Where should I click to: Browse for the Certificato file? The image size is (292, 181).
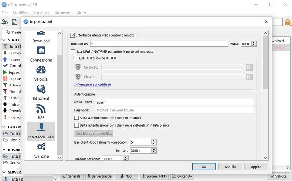click(249, 67)
